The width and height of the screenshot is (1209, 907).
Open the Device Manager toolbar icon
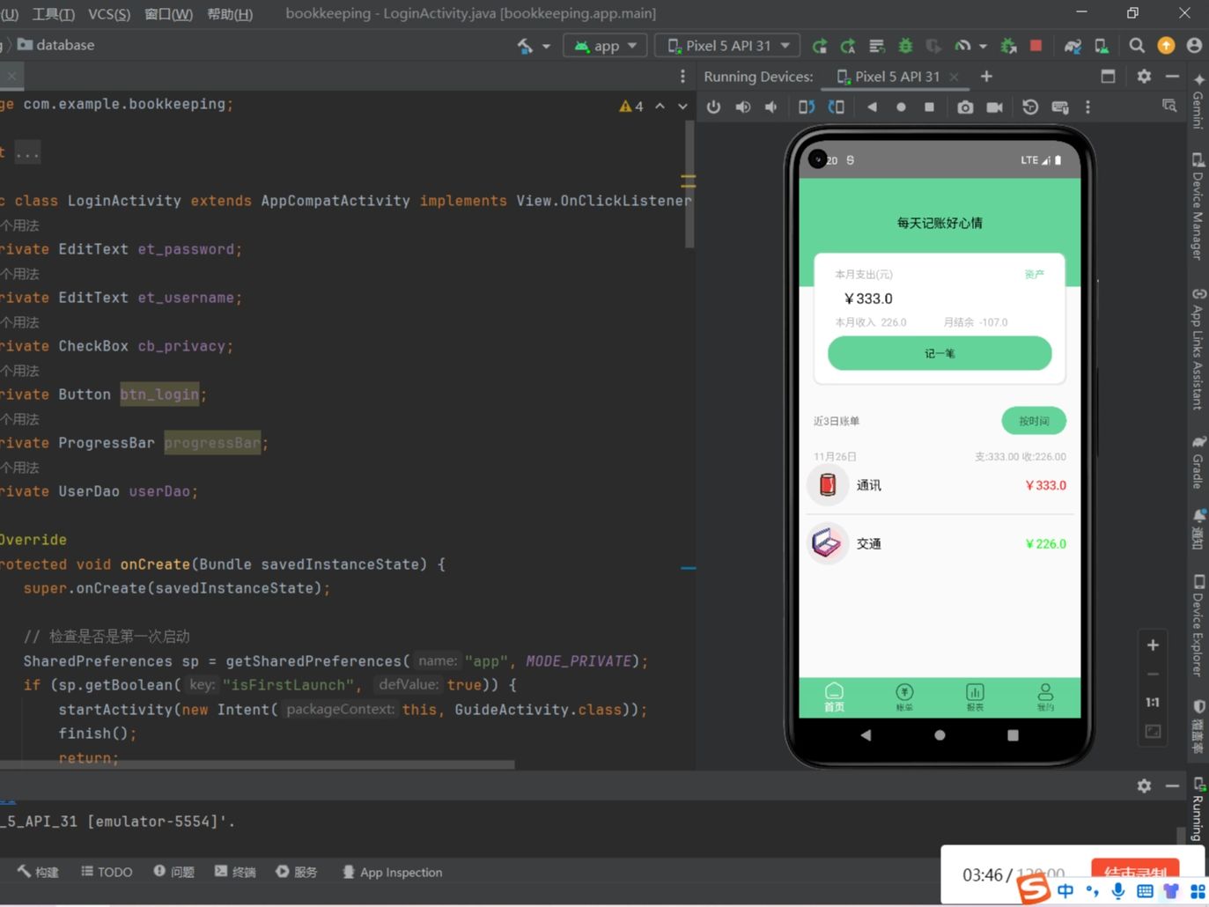(1102, 46)
